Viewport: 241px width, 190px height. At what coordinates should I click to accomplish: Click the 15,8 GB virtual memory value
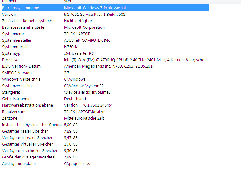(x=71, y=144)
